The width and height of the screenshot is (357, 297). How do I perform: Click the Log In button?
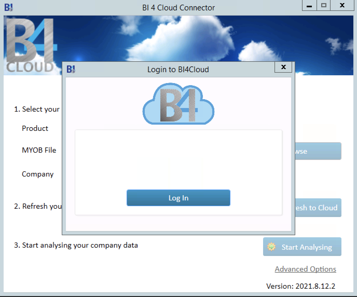[x=178, y=198]
